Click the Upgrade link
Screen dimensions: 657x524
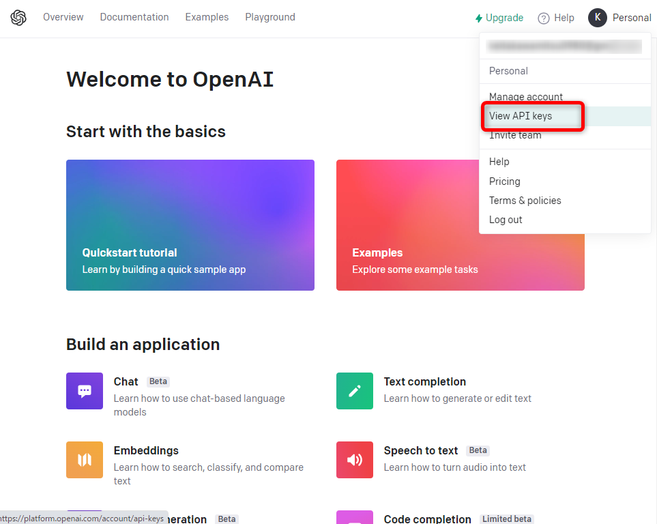pos(504,18)
